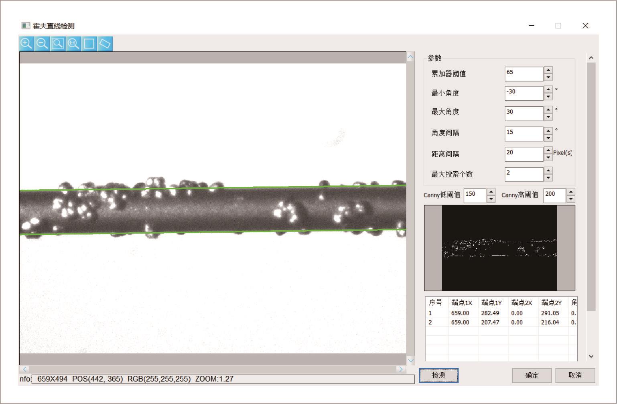Screen dimensions: 617x404
Task: Increase 最大角度 using the up spinner
Action: point(548,110)
